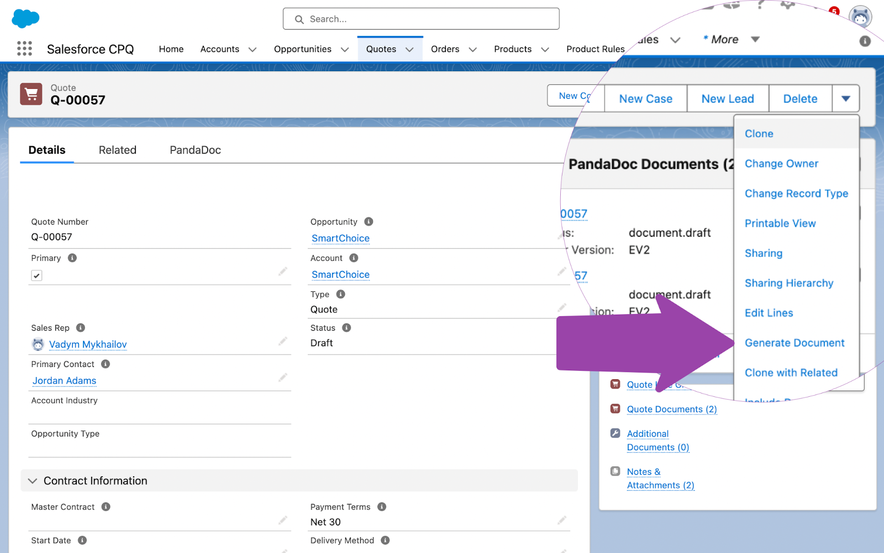This screenshot has height=553, width=884.
Task: Open the Quote Documents (2) link
Action: click(x=672, y=409)
